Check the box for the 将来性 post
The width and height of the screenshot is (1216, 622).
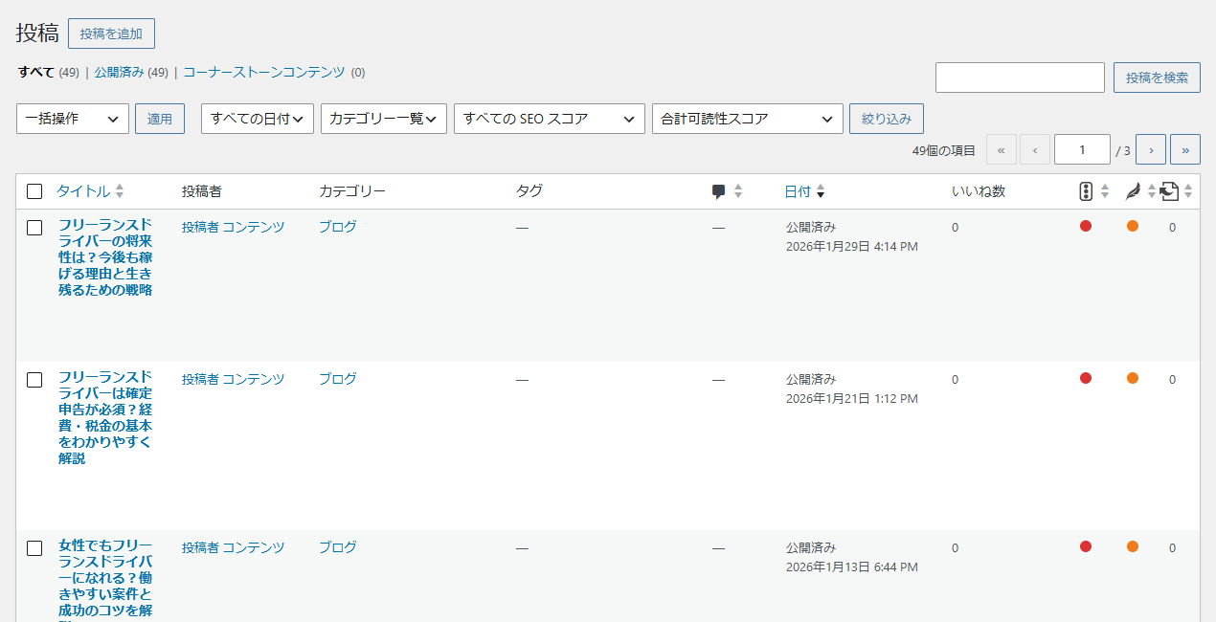[x=34, y=228]
